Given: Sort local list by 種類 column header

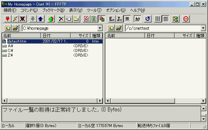Looking at the screenshot, I should click(x=96, y=36).
